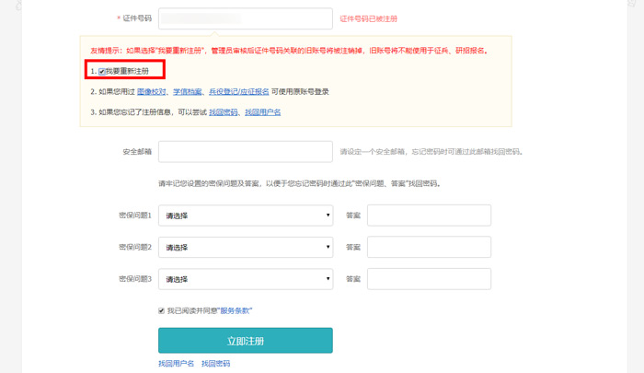Click the 请牢记您设置的密保问题及答案 hint text

pyautogui.click(x=300, y=184)
